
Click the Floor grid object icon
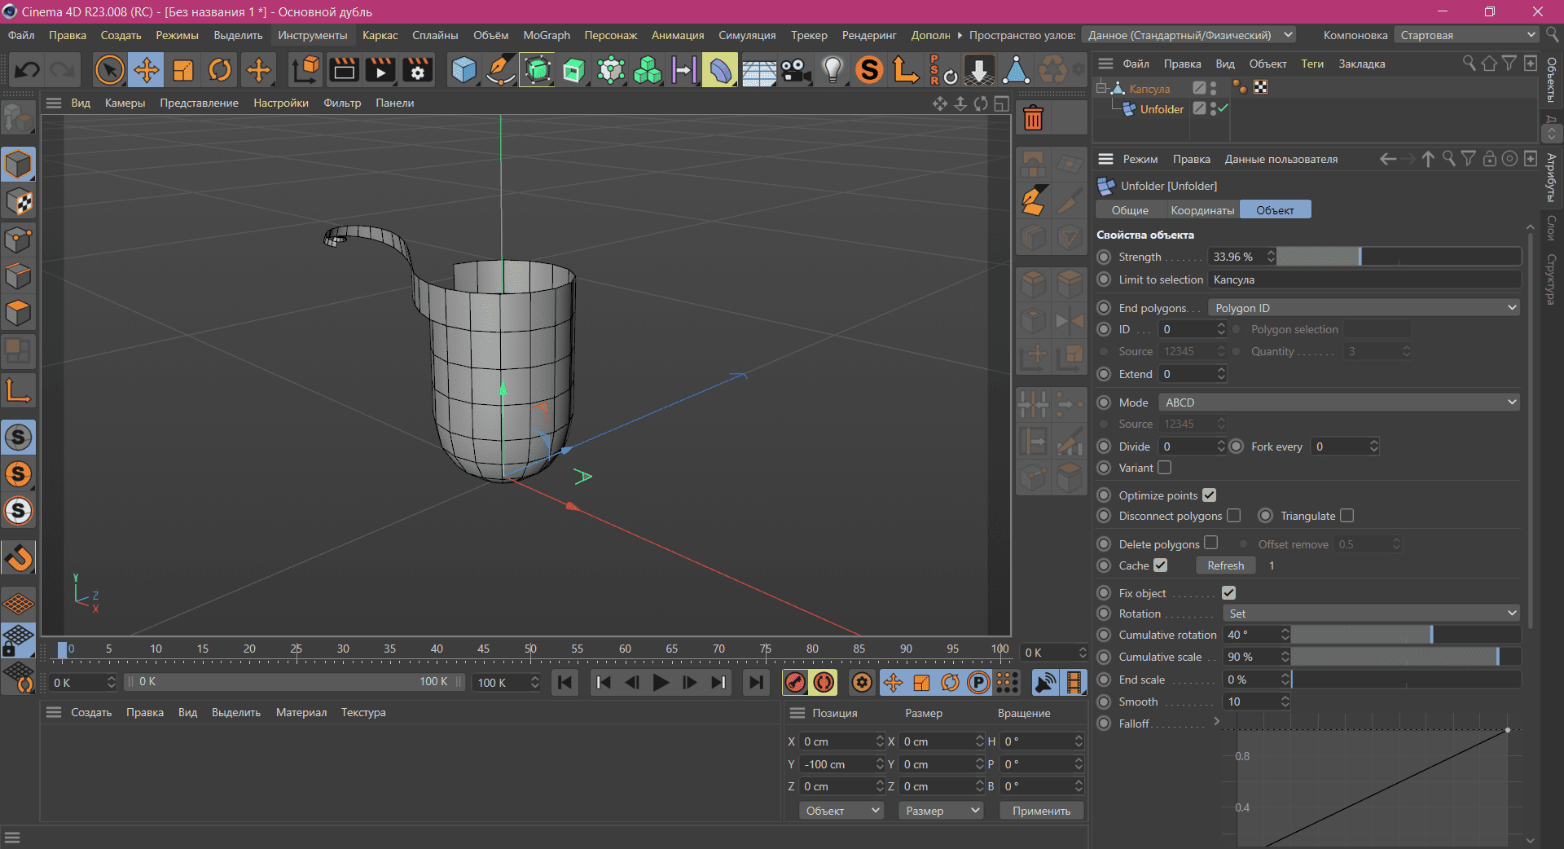pos(758,70)
